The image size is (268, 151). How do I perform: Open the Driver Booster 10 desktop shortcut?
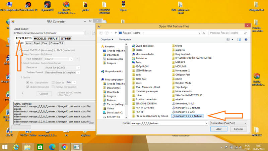[28, 6]
